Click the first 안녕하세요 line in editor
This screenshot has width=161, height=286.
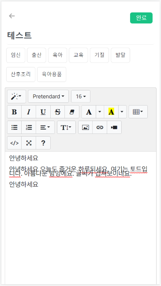point(23,158)
